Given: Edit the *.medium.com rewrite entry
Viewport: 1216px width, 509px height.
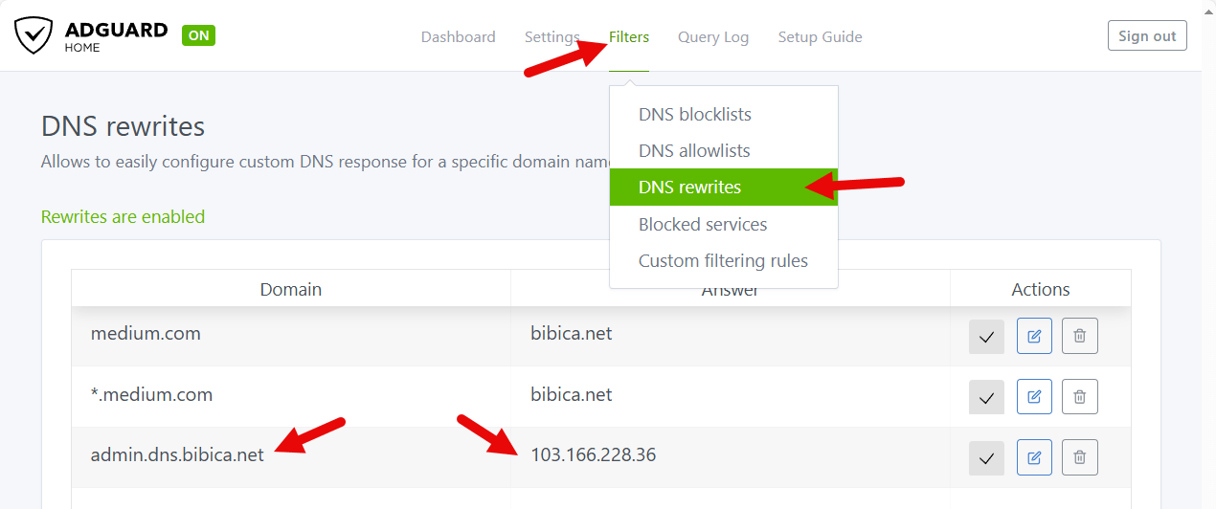Looking at the screenshot, I should pos(1034,396).
